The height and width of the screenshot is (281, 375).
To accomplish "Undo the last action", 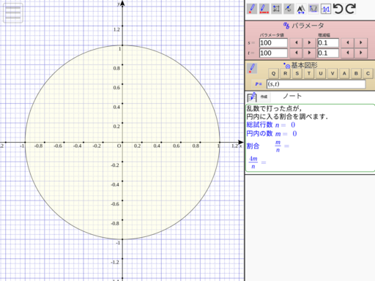I will (338, 9).
